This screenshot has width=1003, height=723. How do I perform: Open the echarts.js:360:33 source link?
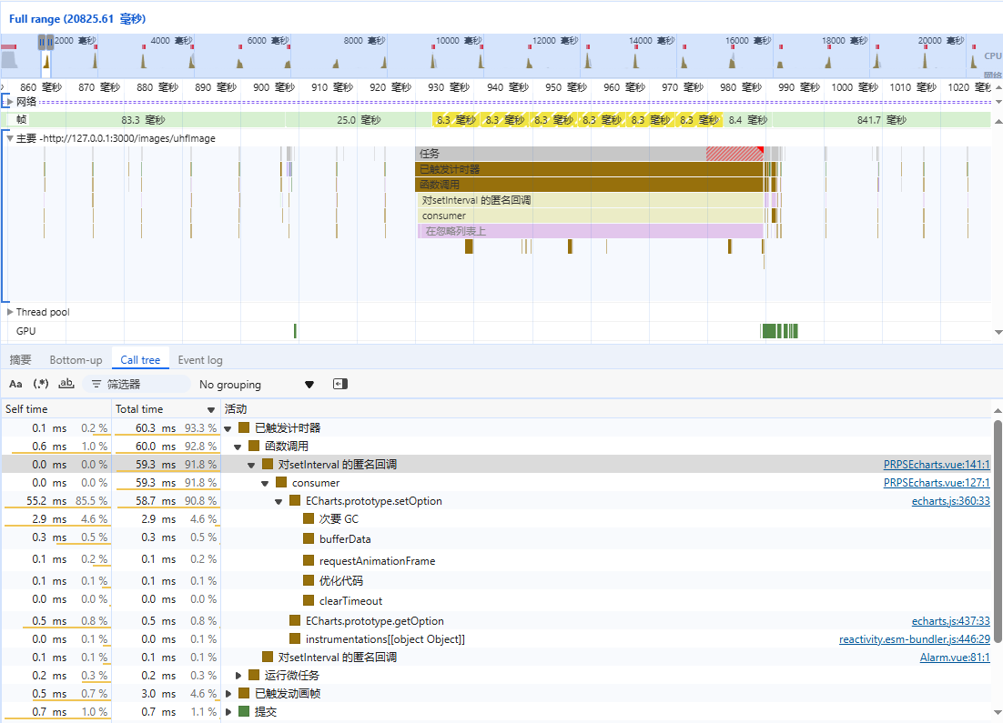950,501
